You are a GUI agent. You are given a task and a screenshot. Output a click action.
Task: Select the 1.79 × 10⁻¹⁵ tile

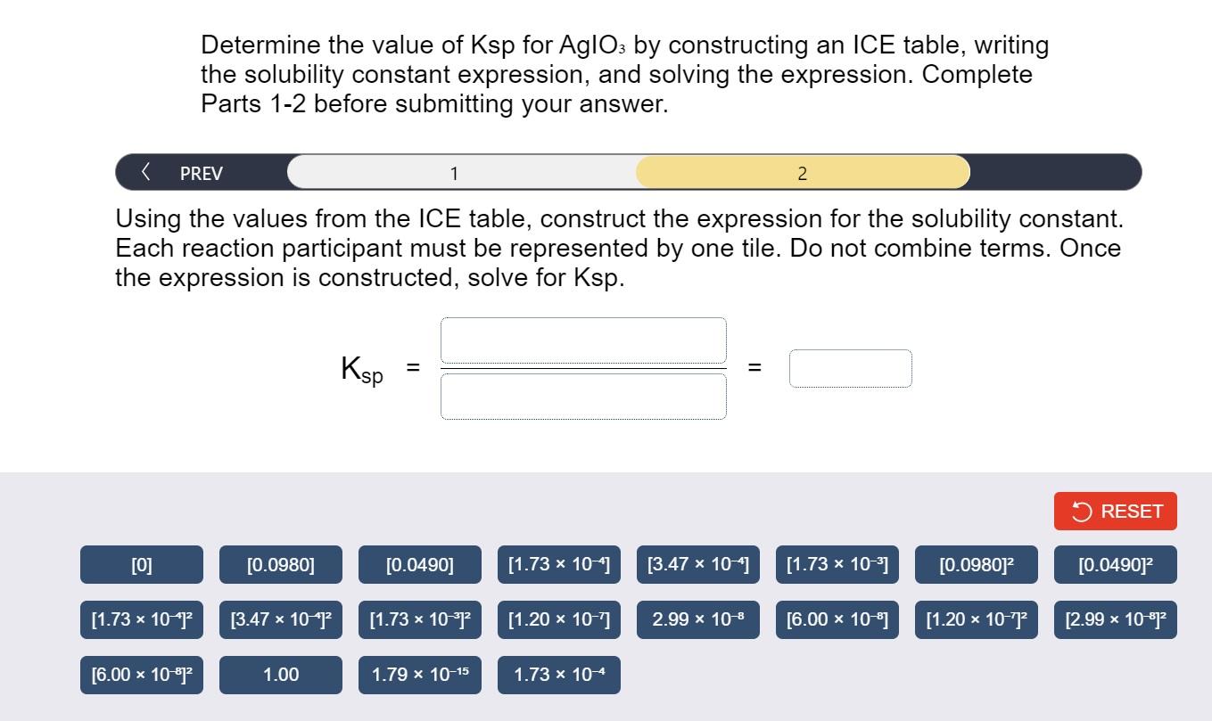[x=419, y=675]
